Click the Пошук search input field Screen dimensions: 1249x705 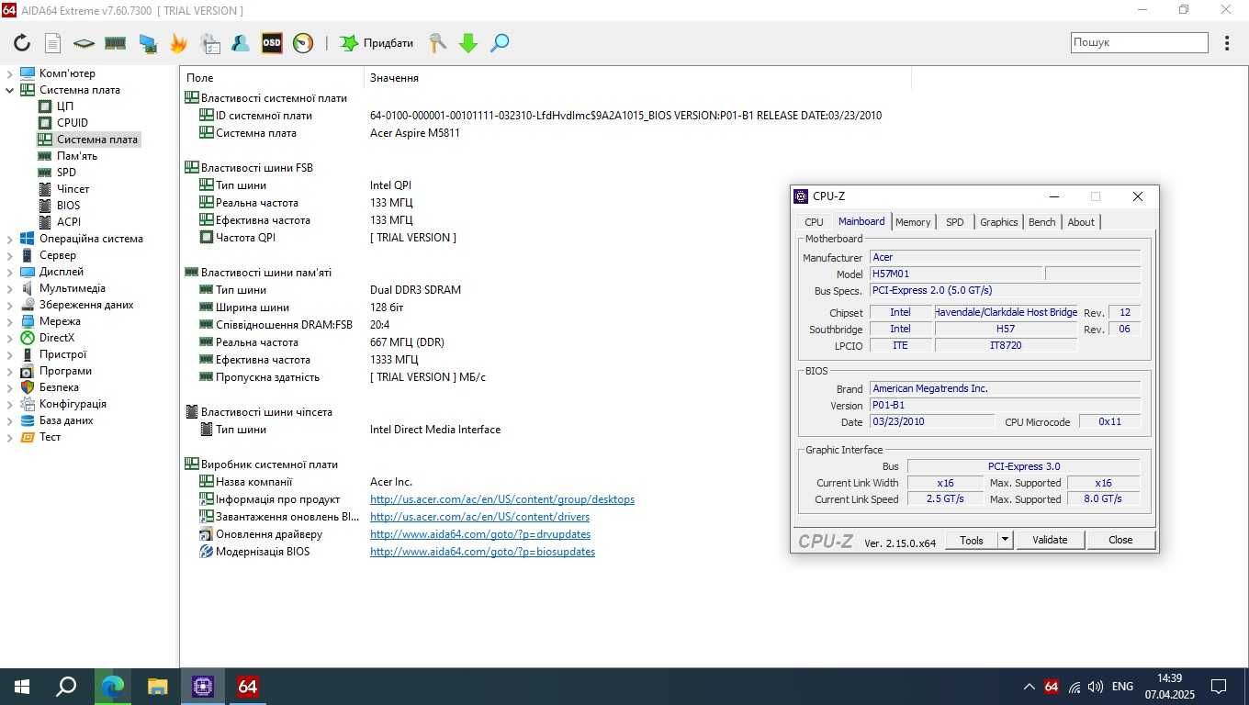click(x=1139, y=42)
